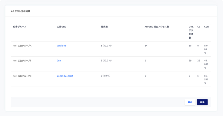The image size is (223, 116).
Task: Click the CV value 26
Action: coord(198,61)
